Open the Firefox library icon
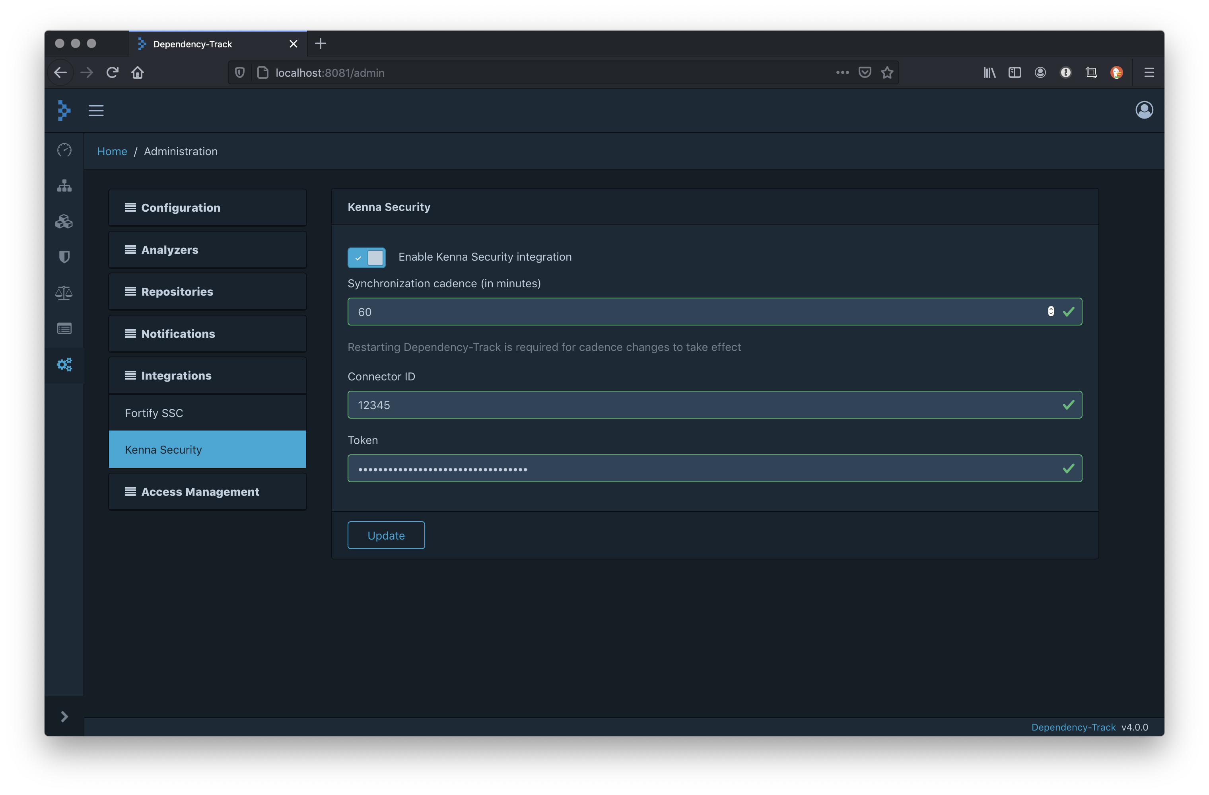 point(989,73)
